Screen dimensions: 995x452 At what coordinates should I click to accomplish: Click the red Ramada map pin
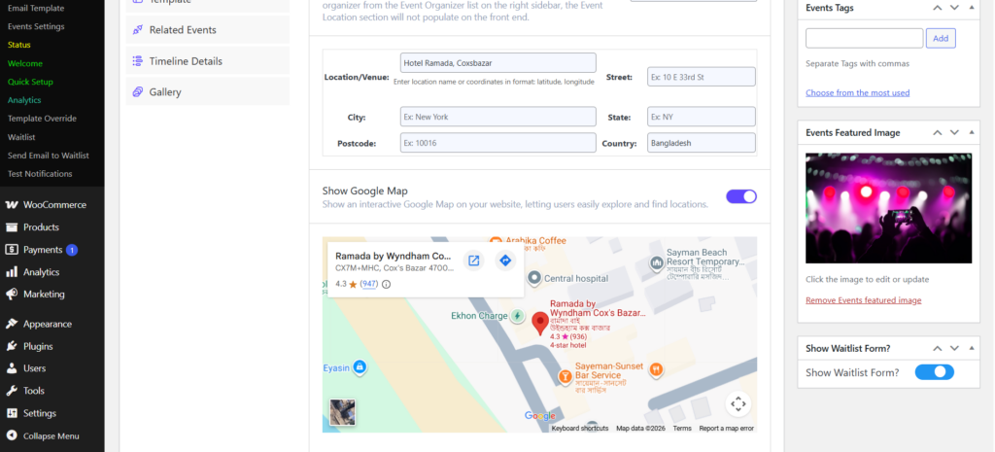pyautogui.click(x=540, y=323)
